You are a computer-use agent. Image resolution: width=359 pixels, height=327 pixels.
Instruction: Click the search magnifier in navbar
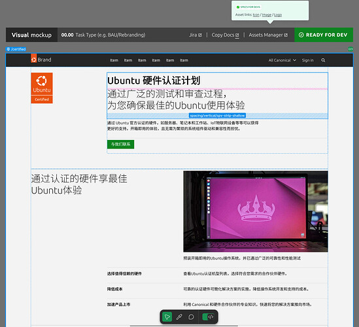[x=323, y=60]
